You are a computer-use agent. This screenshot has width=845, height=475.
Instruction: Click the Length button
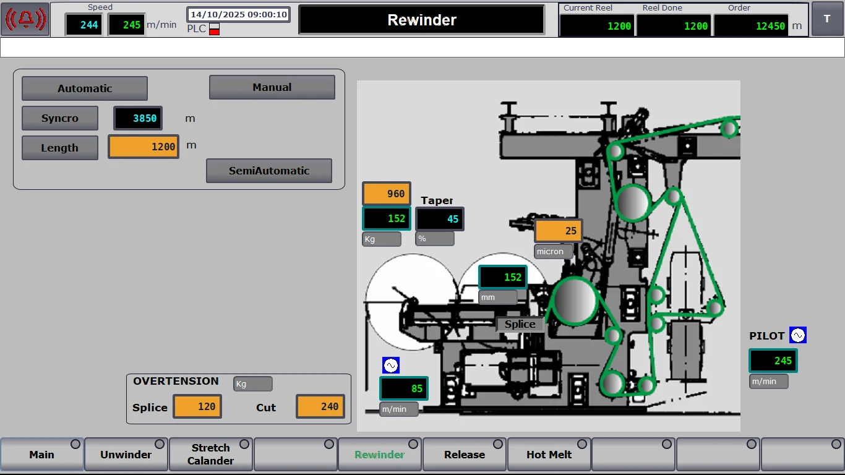(x=60, y=148)
